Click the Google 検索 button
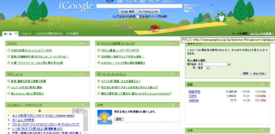Viewport: 275px width, 134px height. click(127, 12)
